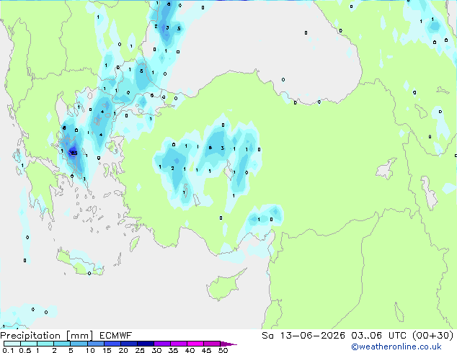Viewport: 457px width, 353px height.
Task: Pick the above-50 mm legend arrow tip
Action: 228,344
